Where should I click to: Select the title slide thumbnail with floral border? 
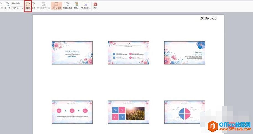tap(72, 53)
